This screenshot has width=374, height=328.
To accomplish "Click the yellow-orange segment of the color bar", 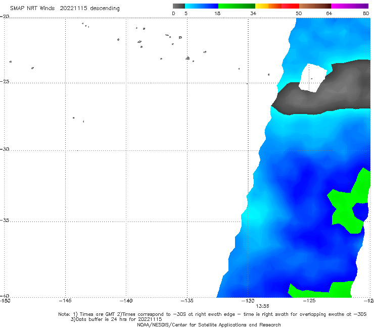I will click(268, 6).
